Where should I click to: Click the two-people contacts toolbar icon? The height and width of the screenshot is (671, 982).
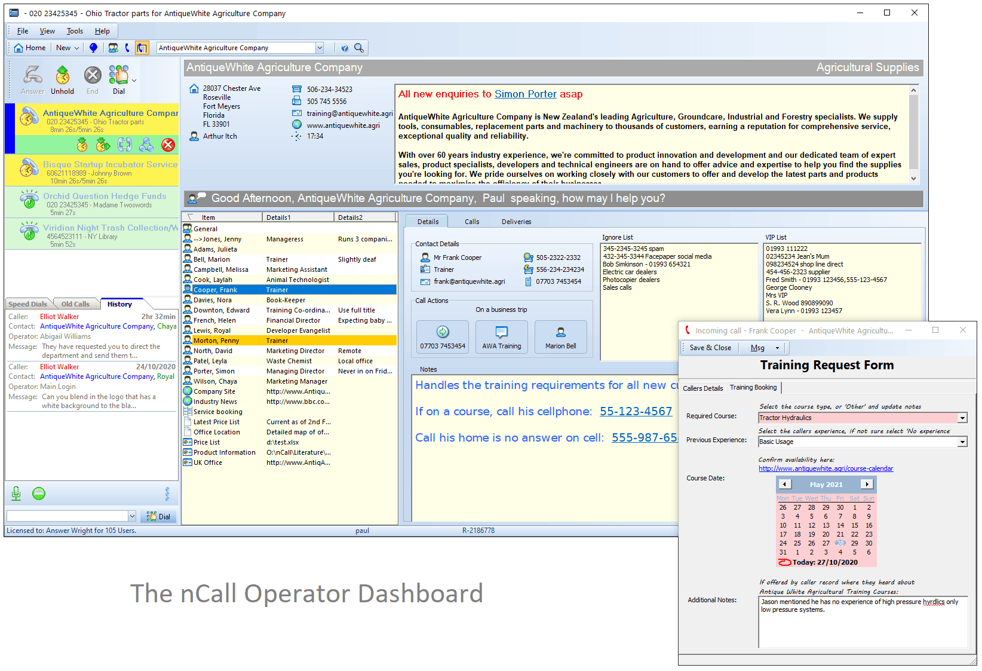(113, 48)
